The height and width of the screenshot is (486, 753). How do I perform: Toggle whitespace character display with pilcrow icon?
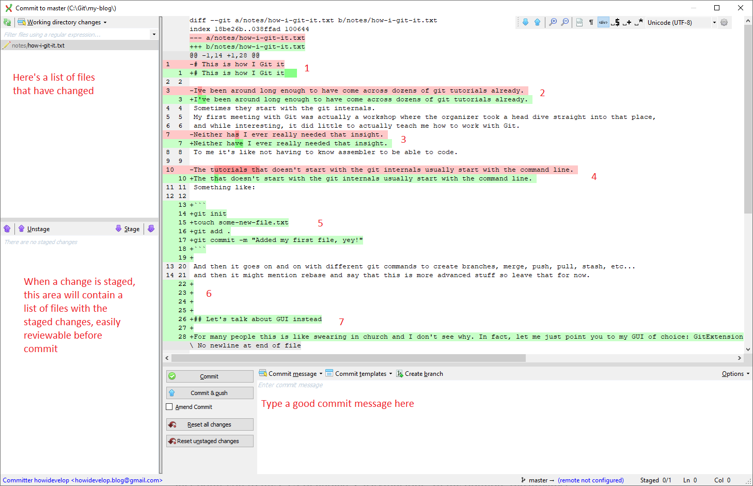pyautogui.click(x=591, y=22)
